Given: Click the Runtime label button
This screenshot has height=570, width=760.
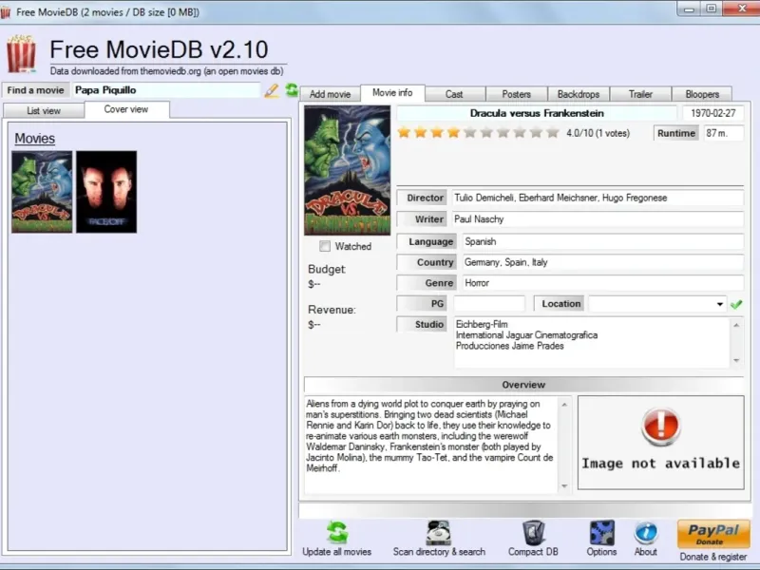Looking at the screenshot, I should pos(676,133).
